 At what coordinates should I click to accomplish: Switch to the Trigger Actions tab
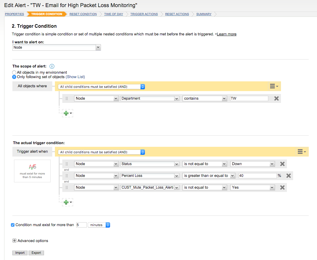(144, 14)
